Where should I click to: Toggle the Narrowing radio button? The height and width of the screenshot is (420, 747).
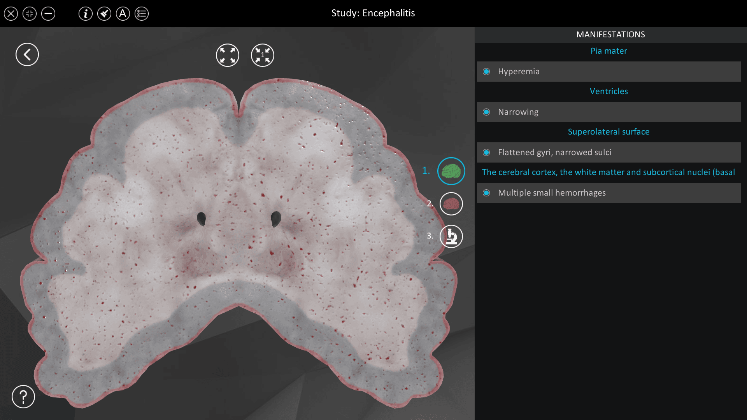click(486, 112)
